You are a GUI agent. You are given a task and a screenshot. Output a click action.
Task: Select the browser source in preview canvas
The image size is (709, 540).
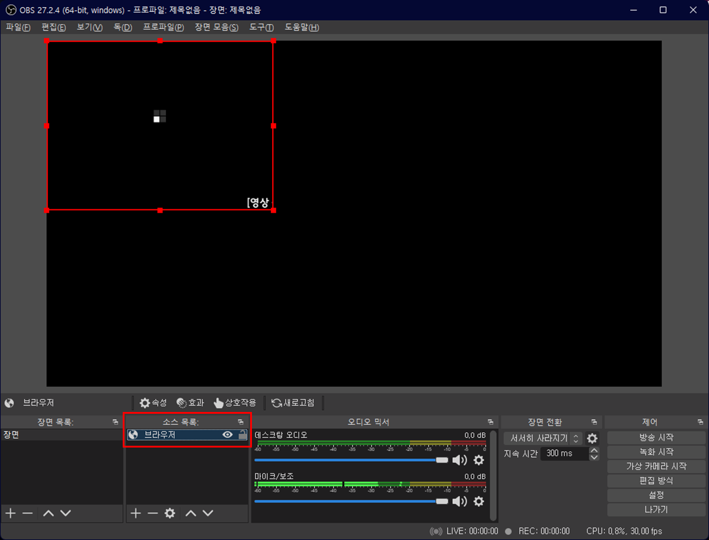(160, 126)
